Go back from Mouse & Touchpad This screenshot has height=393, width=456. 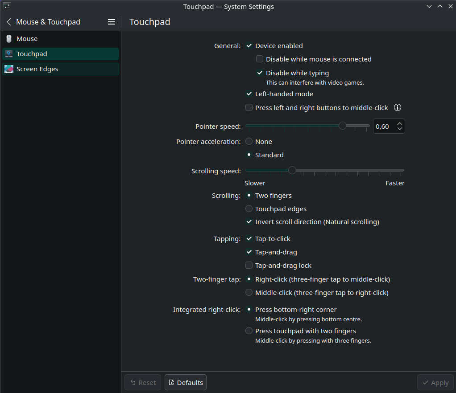coord(9,22)
